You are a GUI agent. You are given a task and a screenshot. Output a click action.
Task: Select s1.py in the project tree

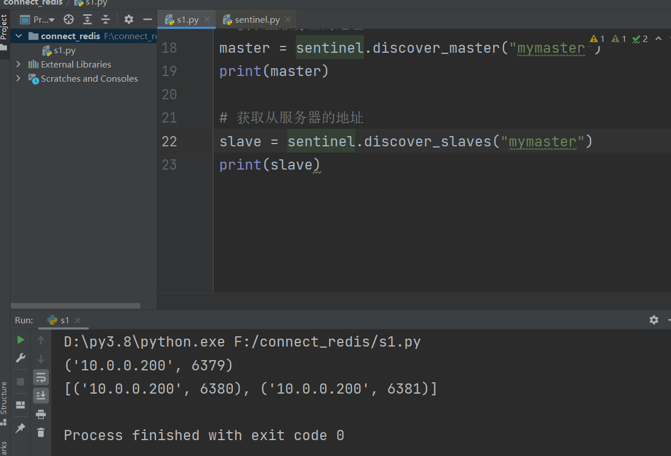click(x=60, y=50)
